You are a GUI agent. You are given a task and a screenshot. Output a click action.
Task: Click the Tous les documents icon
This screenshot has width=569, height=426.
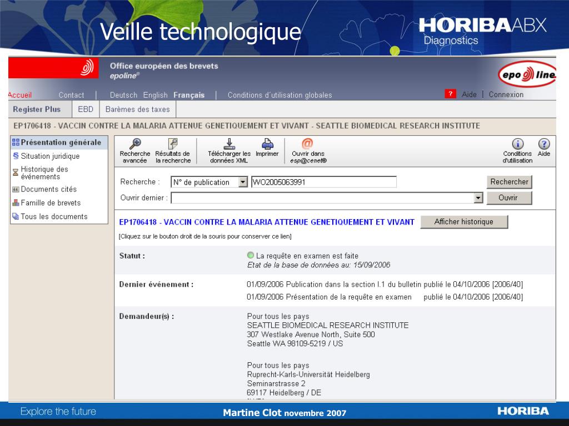pos(16,216)
